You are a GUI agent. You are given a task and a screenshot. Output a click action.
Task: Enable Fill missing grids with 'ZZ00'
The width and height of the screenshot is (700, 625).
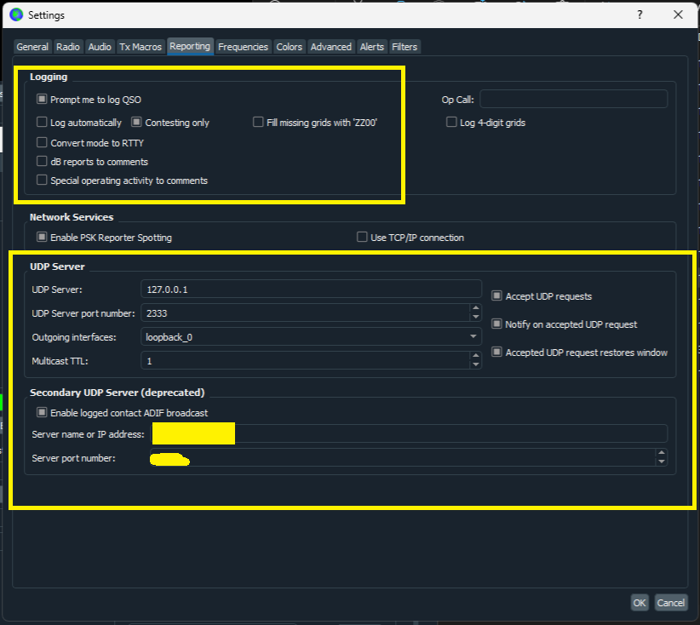(258, 123)
